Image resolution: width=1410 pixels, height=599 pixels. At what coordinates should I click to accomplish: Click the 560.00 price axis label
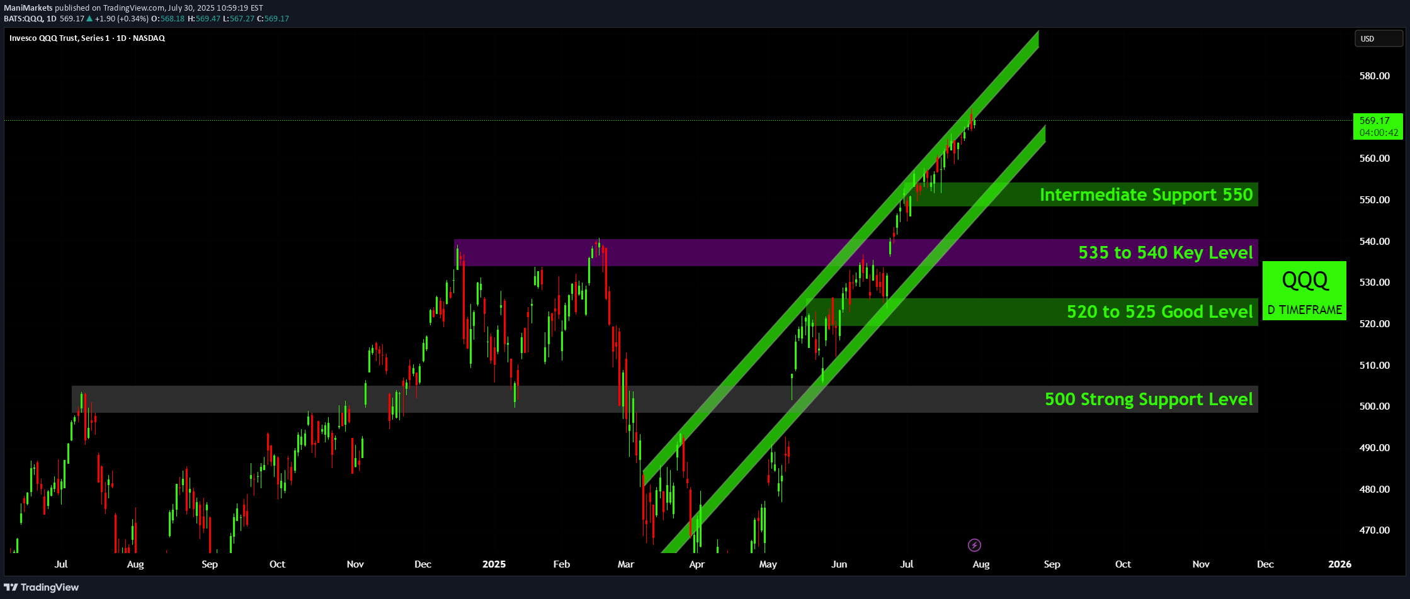pyautogui.click(x=1374, y=159)
